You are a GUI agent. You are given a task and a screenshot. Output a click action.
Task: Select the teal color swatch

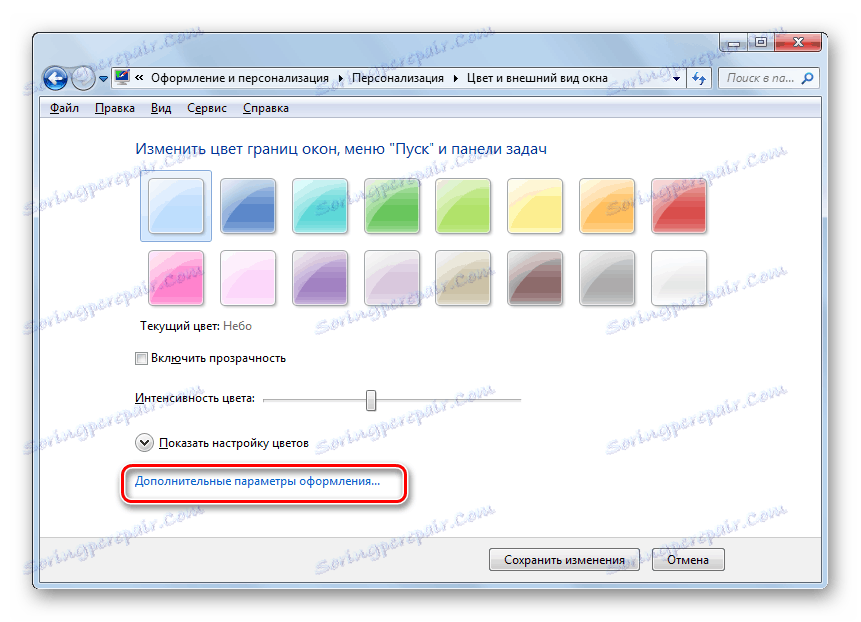(x=320, y=206)
